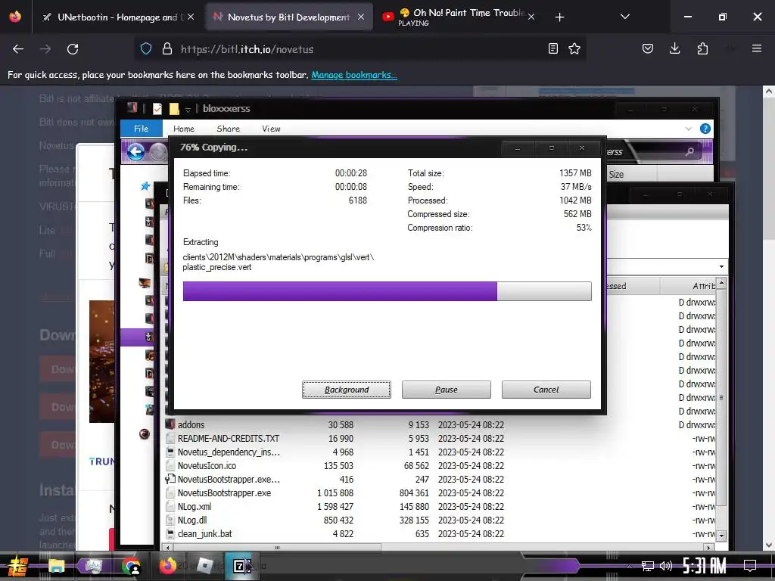Click the Roblox taskbar icon
Image resolution: width=775 pixels, height=581 pixels.
204,566
